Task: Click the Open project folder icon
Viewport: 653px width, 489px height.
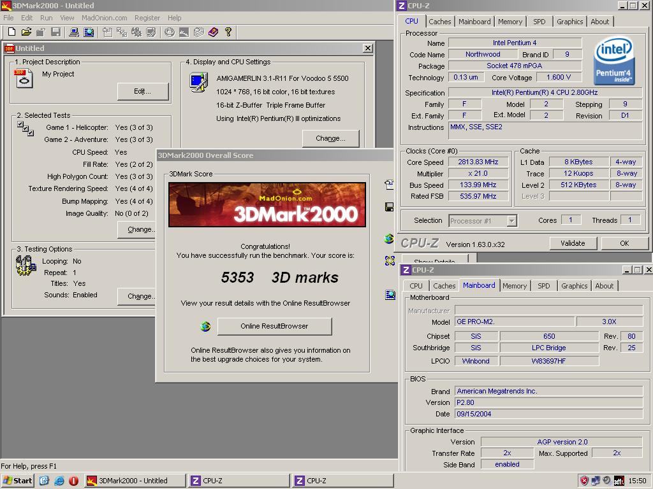Action: (26, 32)
